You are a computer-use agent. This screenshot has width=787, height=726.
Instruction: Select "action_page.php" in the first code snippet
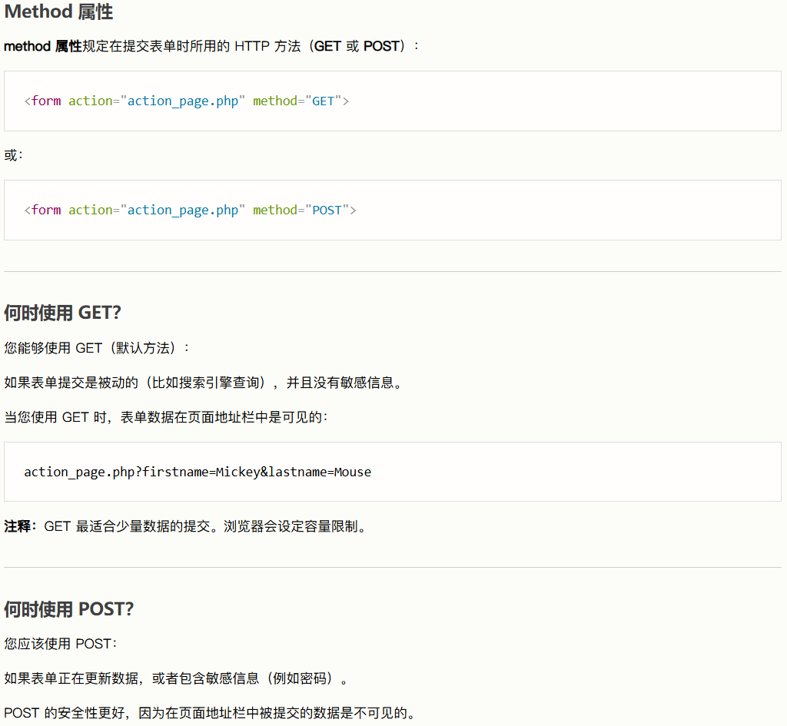182,101
